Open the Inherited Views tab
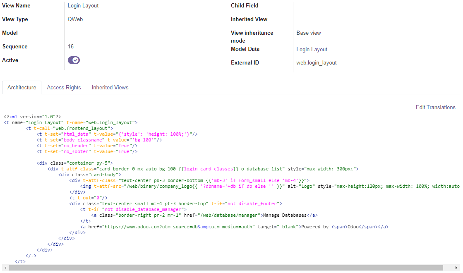463x273 pixels. [x=110, y=87]
